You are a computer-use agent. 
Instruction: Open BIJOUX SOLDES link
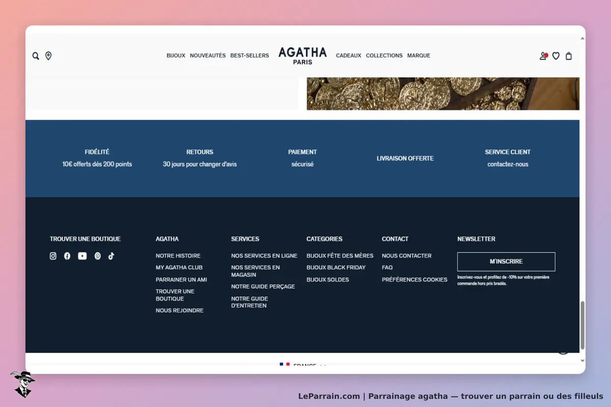328,280
